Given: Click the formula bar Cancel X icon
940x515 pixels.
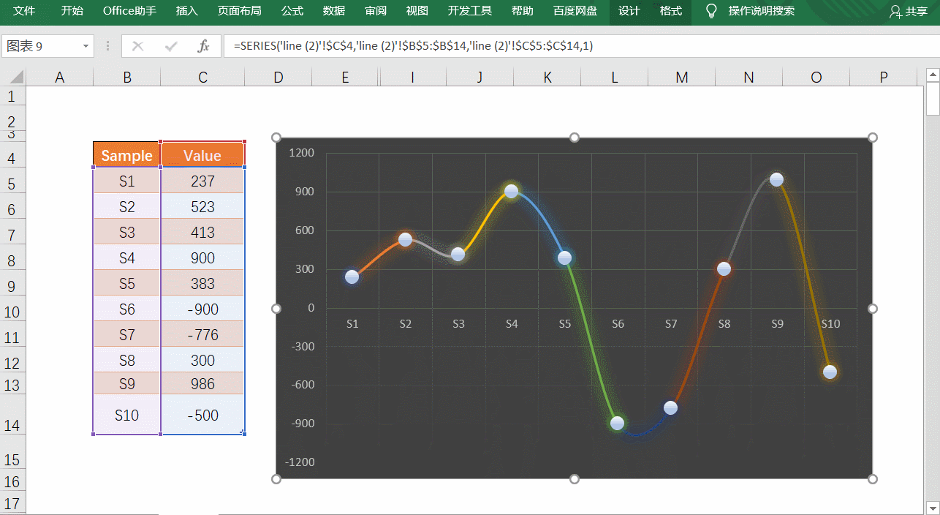Looking at the screenshot, I should coord(137,46).
